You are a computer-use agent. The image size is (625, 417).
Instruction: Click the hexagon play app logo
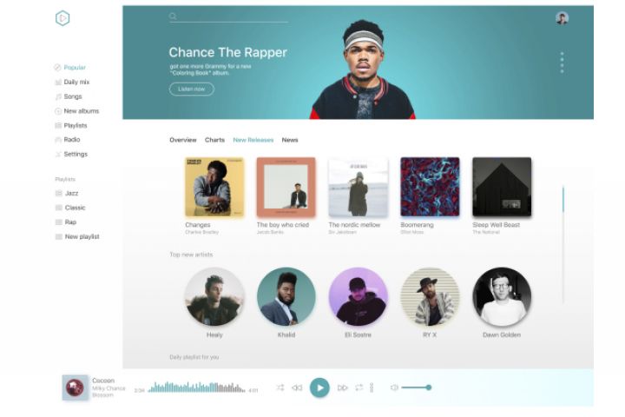click(x=62, y=18)
